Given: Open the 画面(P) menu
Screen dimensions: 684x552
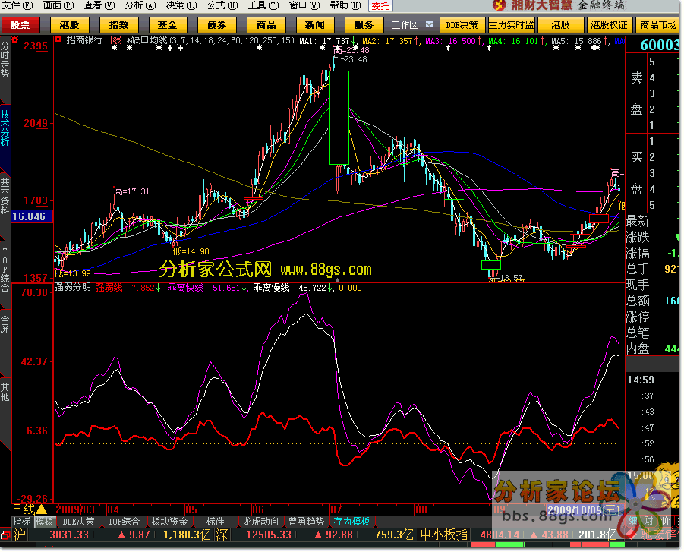Looking at the screenshot, I should click(58, 5).
